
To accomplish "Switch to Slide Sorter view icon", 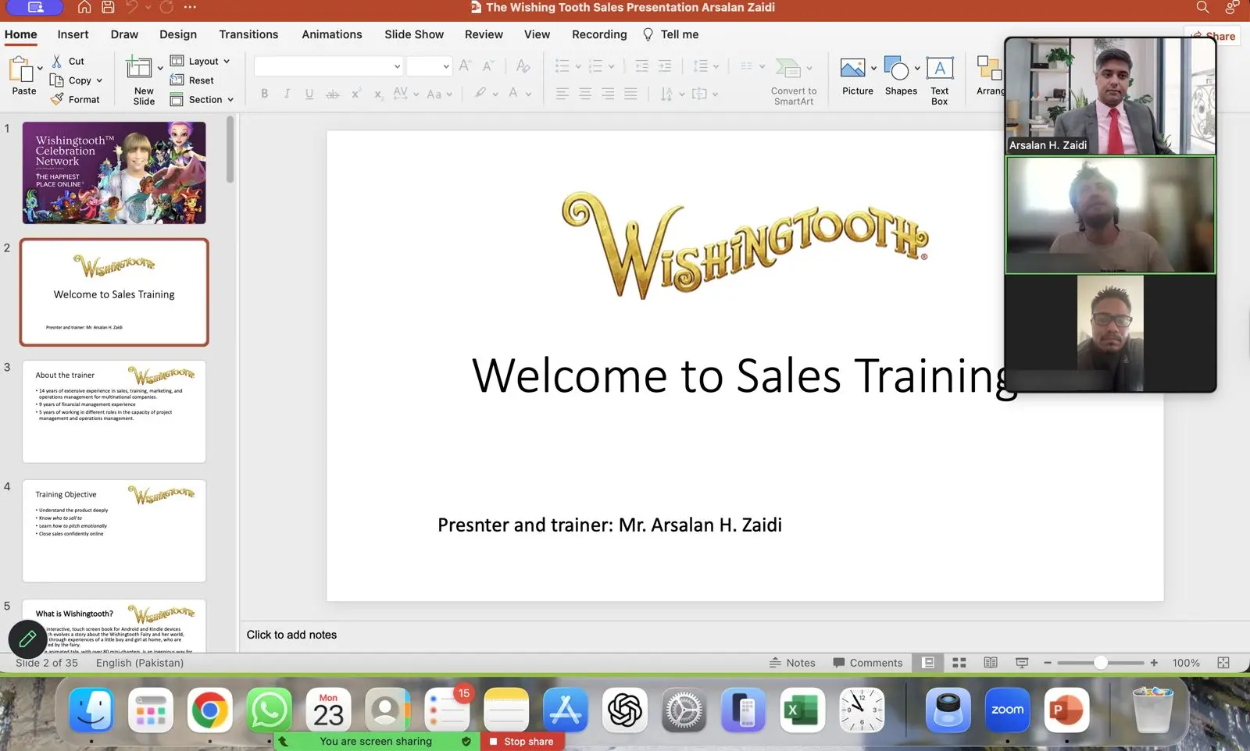I will pyautogui.click(x=959, y=663).
